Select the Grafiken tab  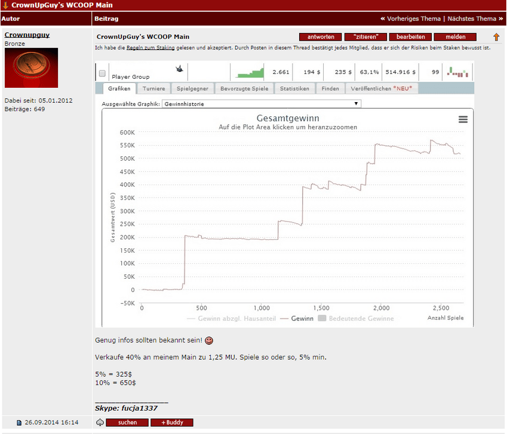click(x=119, y=88)
